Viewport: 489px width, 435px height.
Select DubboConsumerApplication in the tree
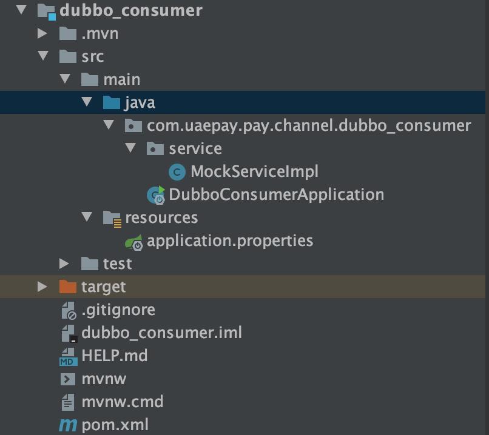(277, 194)
